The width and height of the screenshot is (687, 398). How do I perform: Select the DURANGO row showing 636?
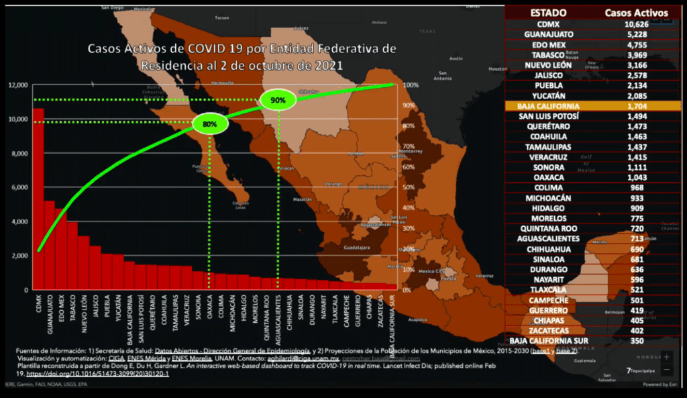593,269
